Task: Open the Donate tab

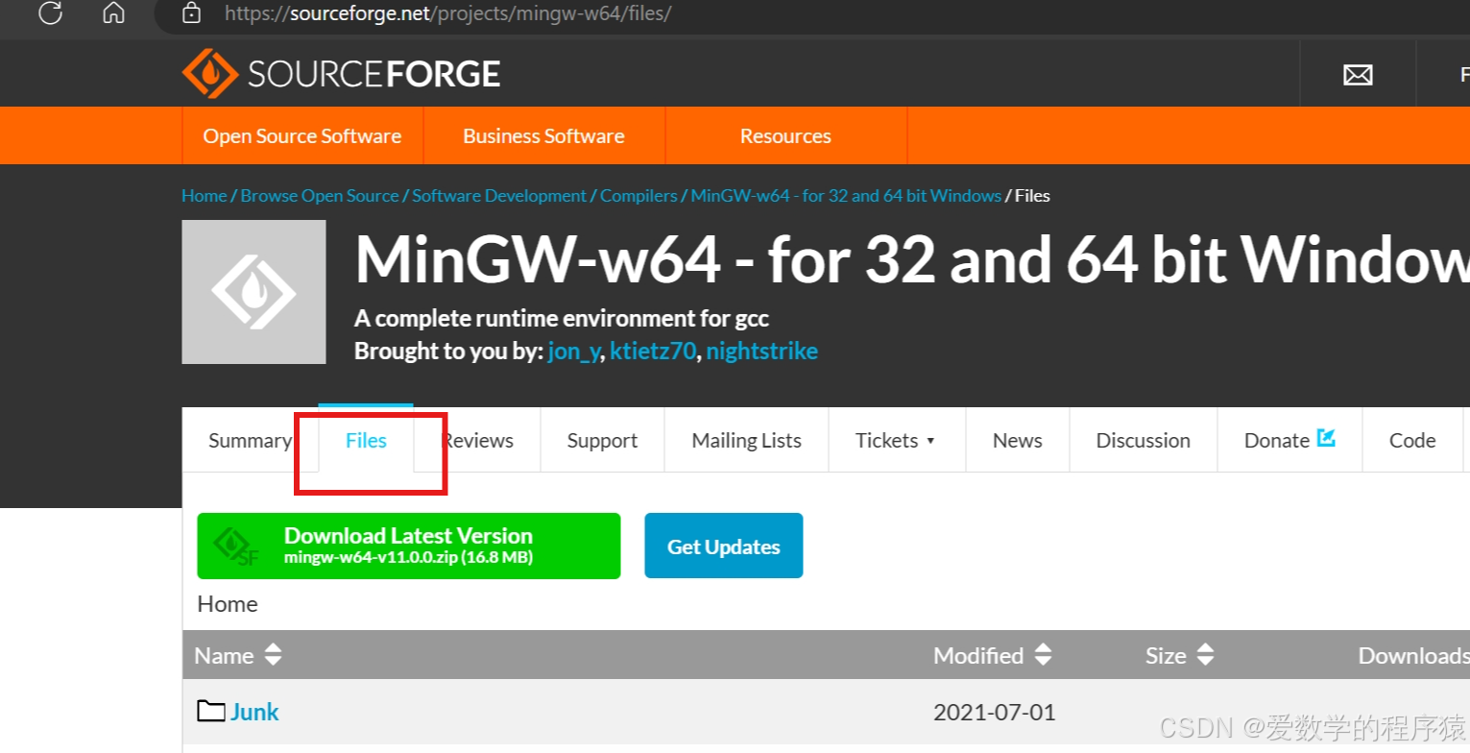Action: tap(1289, 441)
